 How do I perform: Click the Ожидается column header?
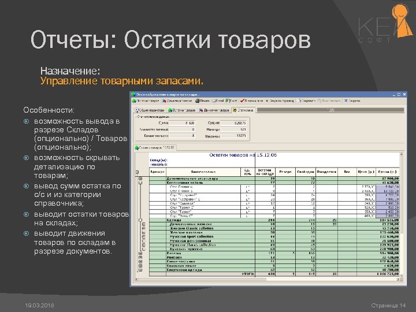(x=326, y=172)
